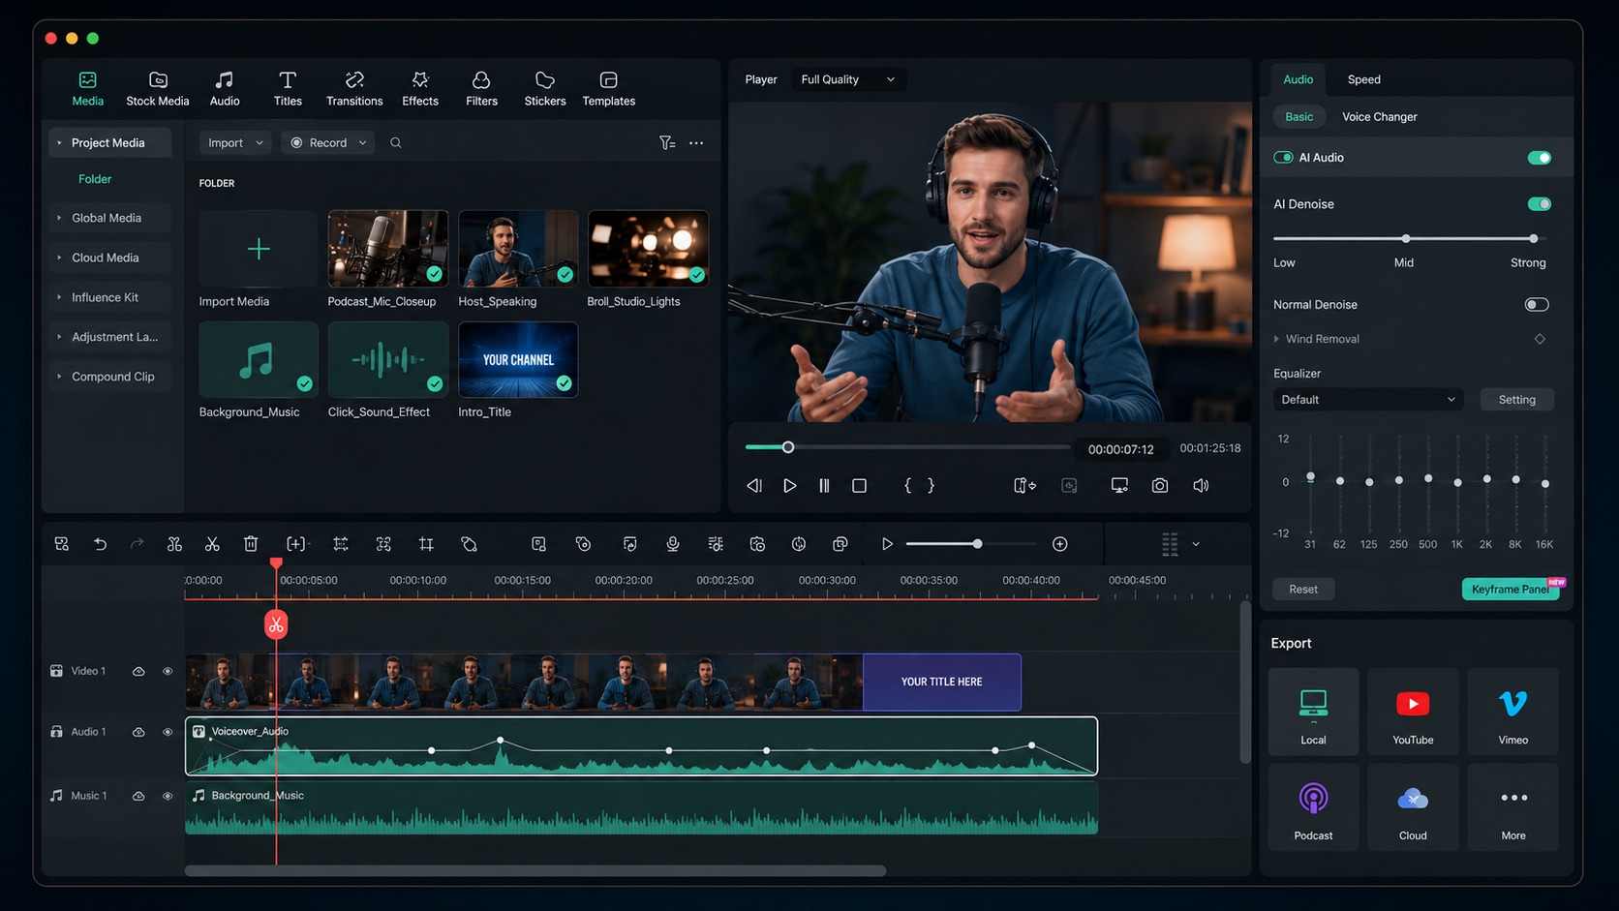Choose Podcast export option

[1313, 807]
